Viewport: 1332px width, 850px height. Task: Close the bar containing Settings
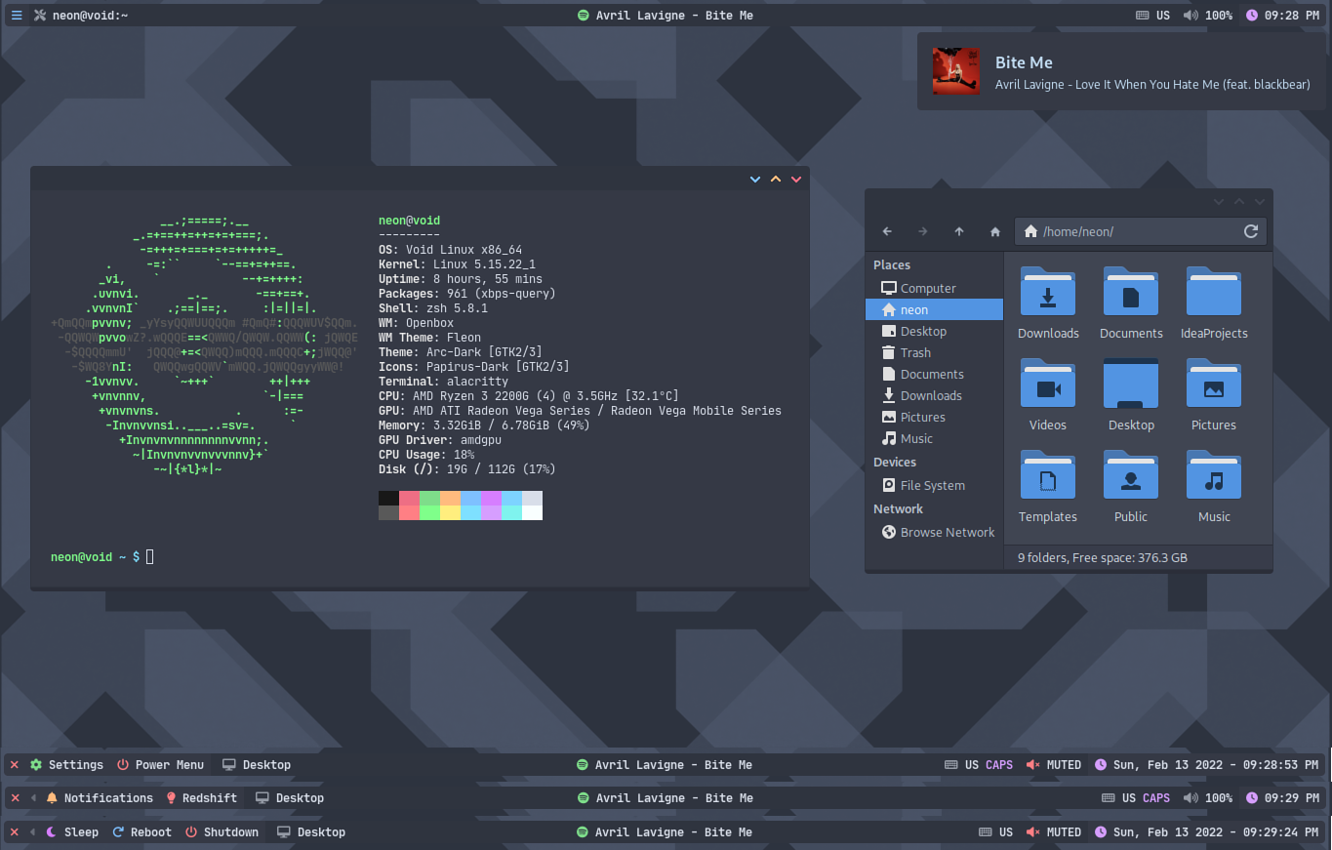coord(15,765)
